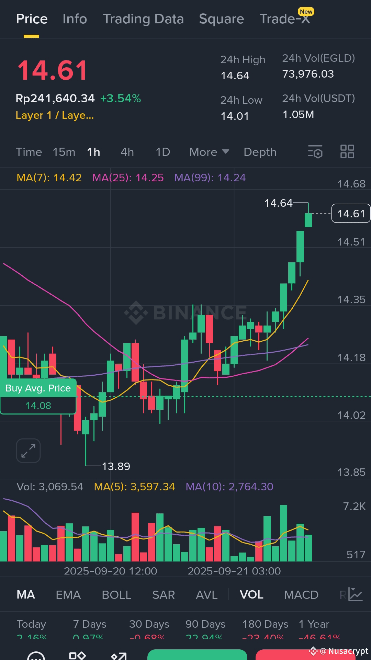Screen dimensions: 371x660
Task: Expand the More timeframes dropdown
Action: point(209,152)
